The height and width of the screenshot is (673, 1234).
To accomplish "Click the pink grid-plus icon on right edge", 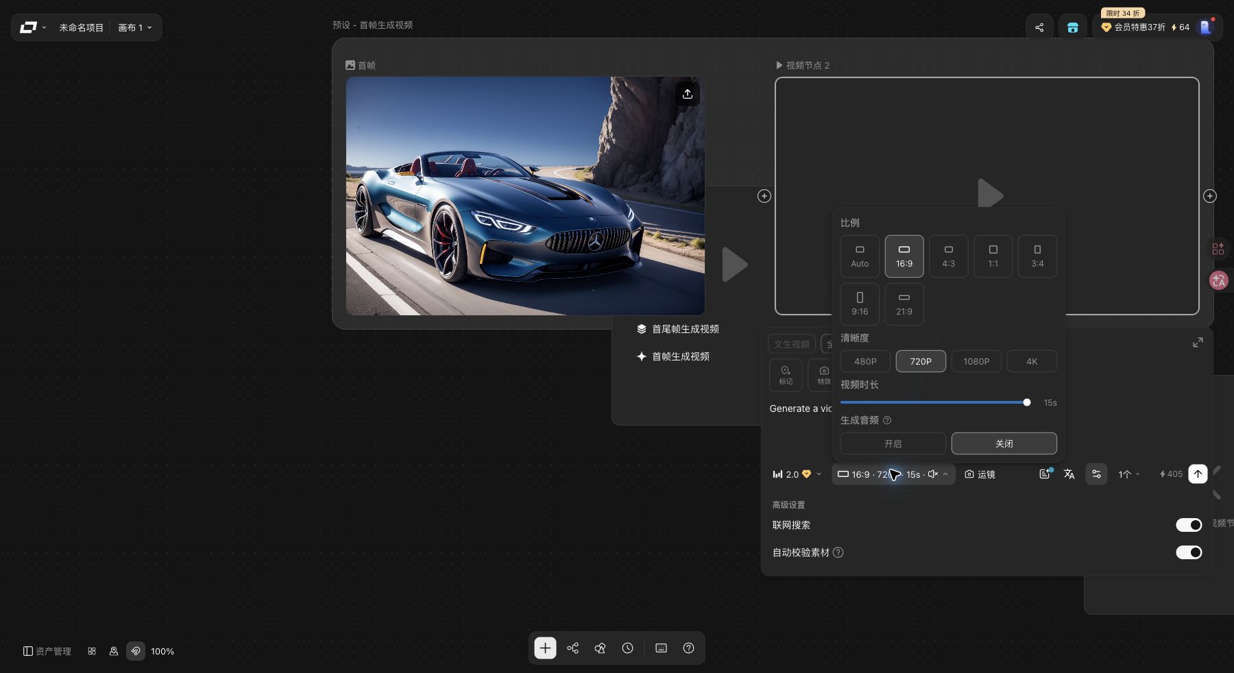I will [1218, 249].
